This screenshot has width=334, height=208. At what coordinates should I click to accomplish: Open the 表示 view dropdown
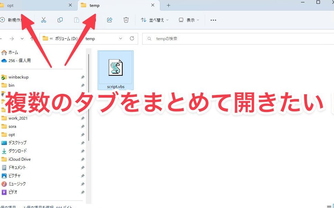(x=188, y=20)
